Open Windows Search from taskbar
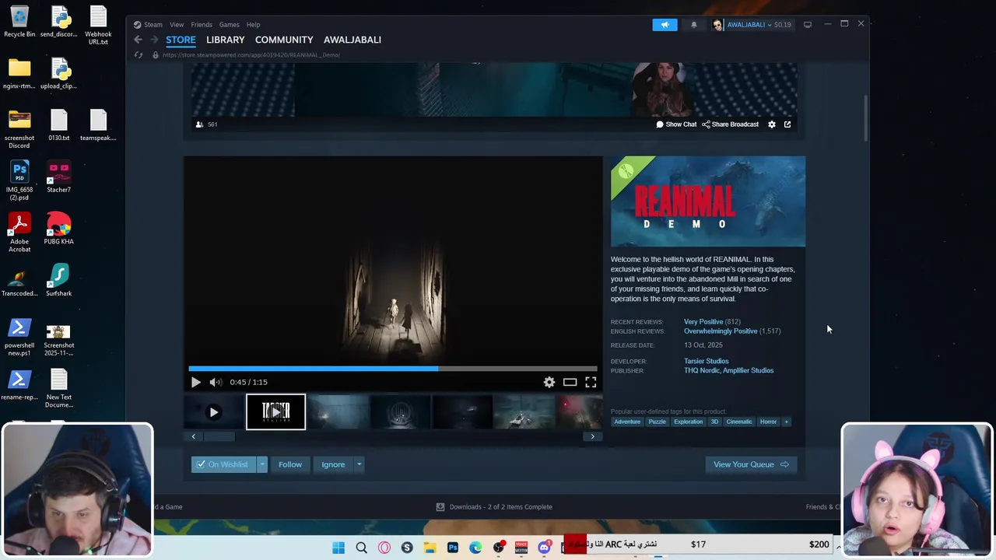 (x=361, y=548)
